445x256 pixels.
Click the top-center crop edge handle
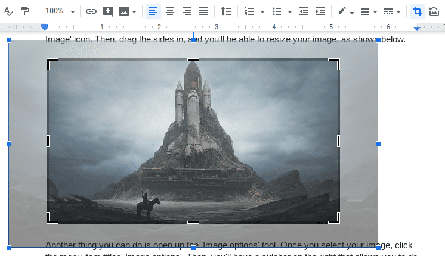click(x=193, y=60)
